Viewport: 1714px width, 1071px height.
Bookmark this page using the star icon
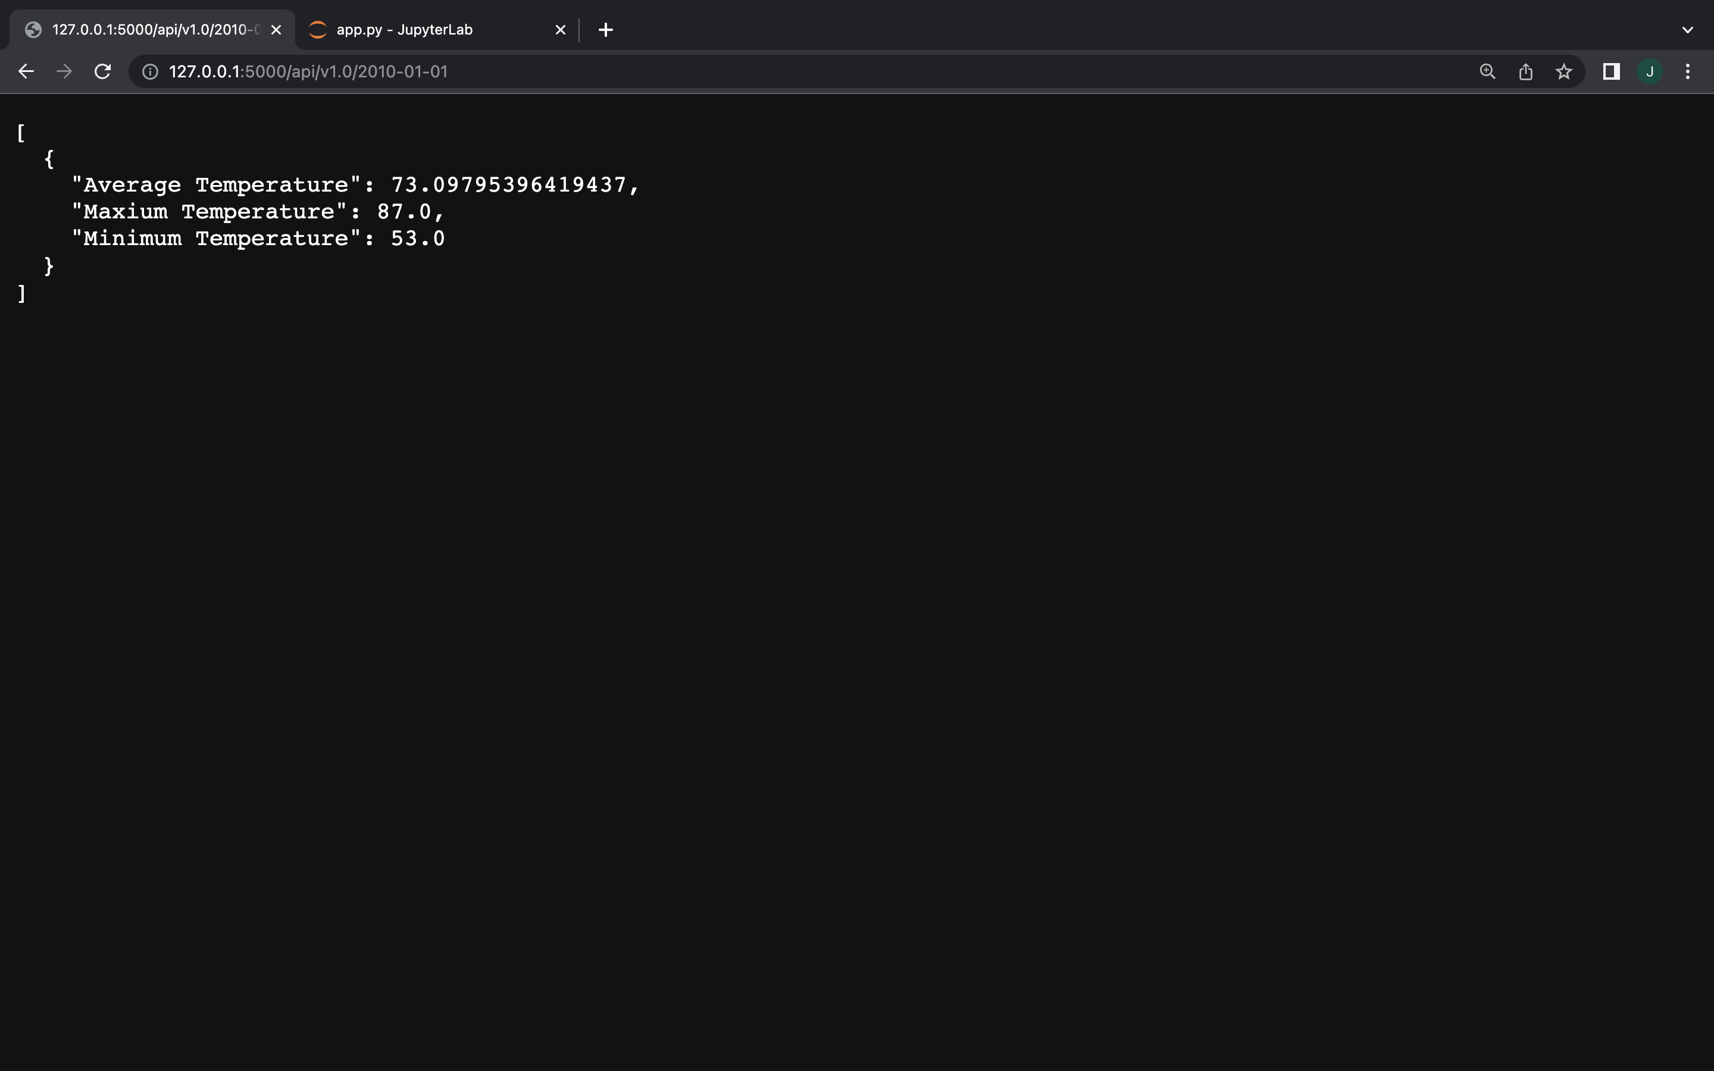(1563, 71)
